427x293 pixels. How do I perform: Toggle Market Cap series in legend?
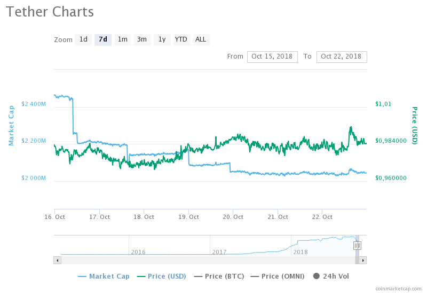point(104,276)
